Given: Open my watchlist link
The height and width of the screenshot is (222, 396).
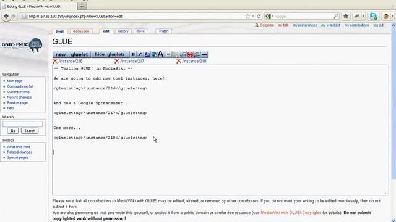Looking at the screenshot, I should coord(330,25).
